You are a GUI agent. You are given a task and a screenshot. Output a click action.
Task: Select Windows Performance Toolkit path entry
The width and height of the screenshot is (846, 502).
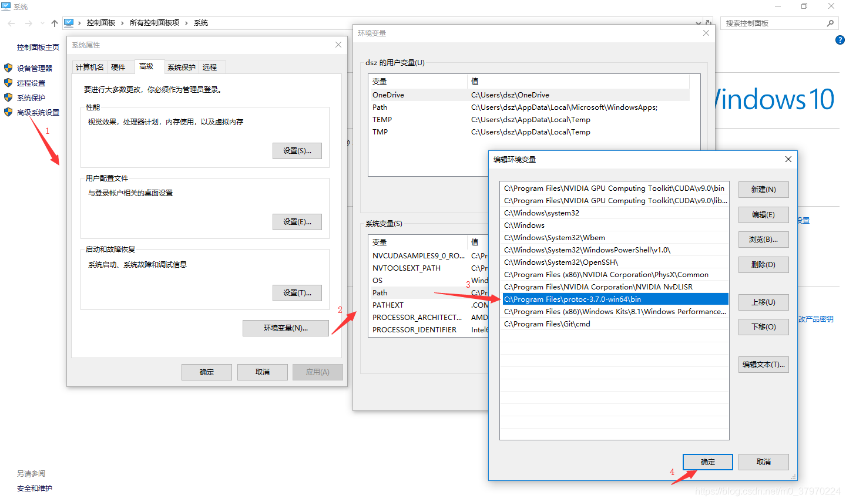615,312
